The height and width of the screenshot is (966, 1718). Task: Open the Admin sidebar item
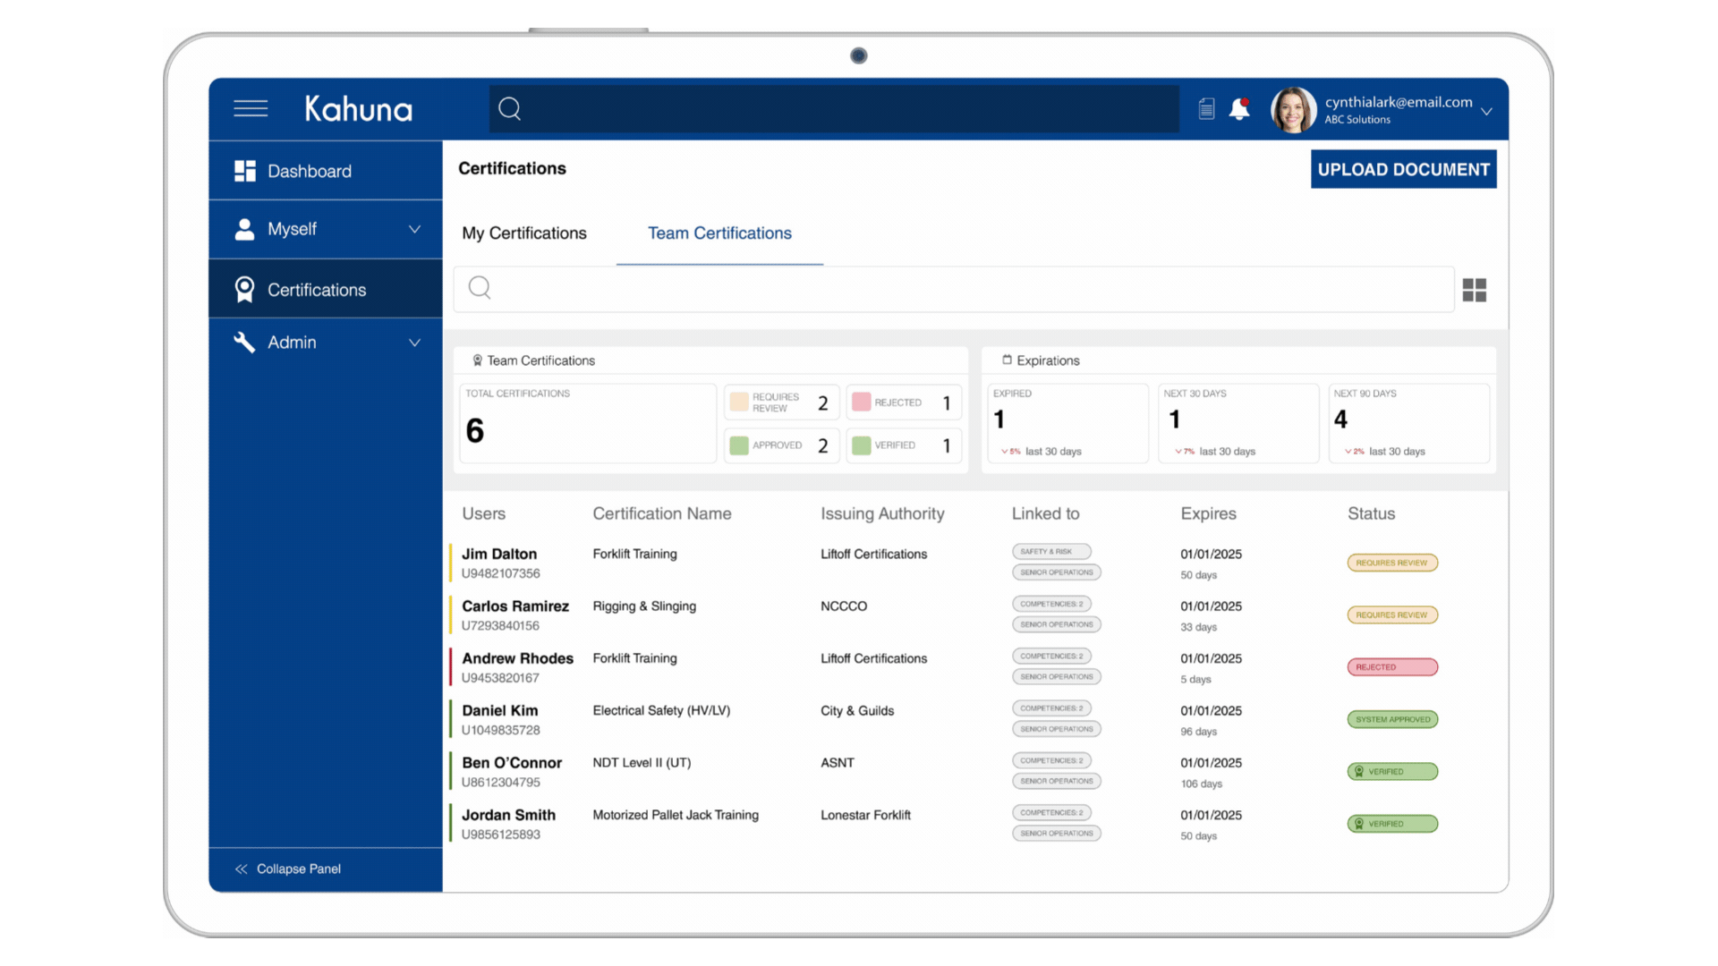326,343
